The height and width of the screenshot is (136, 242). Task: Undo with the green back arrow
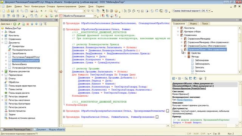[x=41, y=11]
